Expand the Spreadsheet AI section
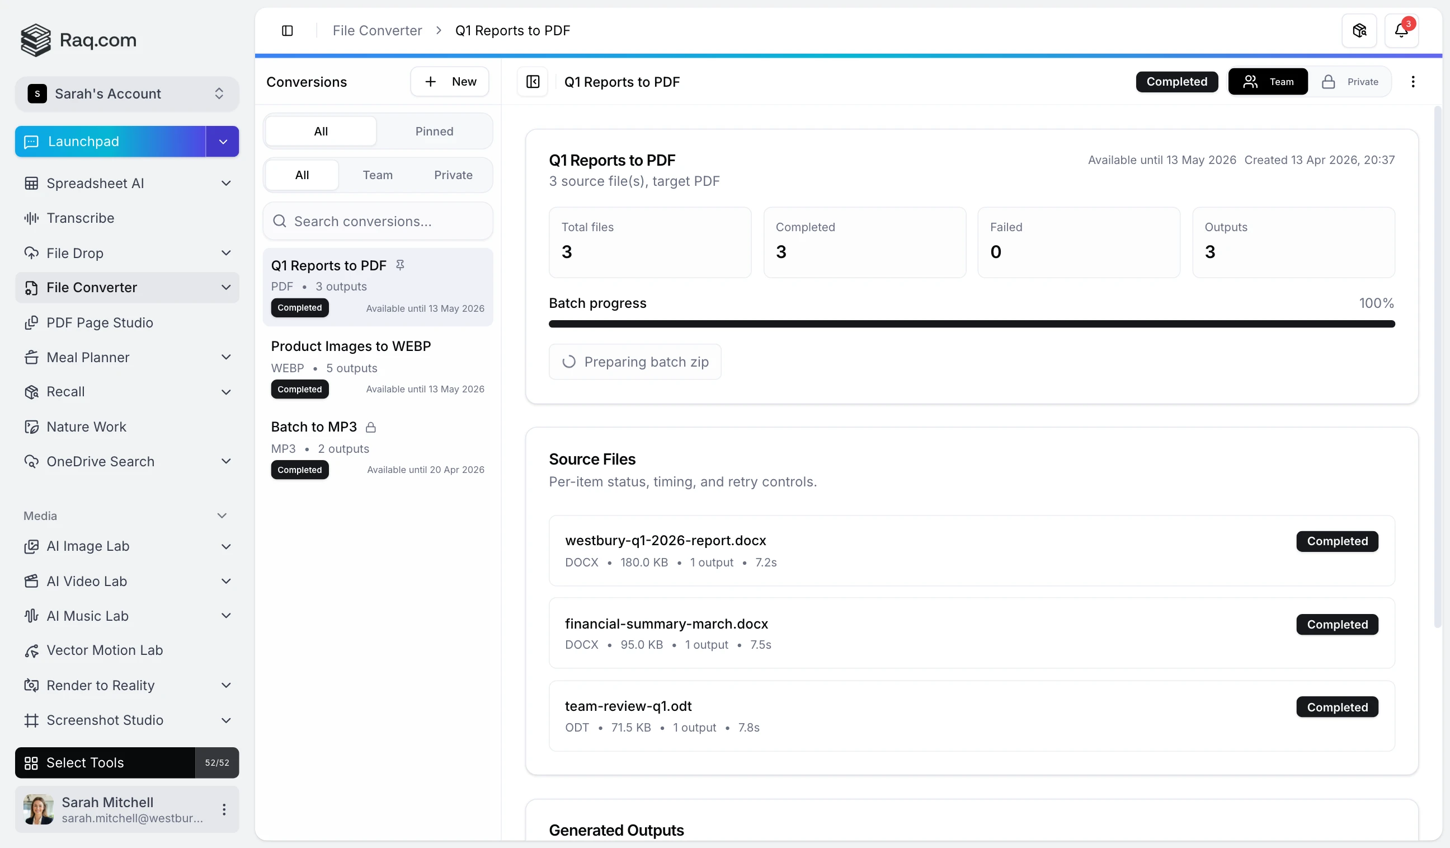The width and height of the screenshot is (1450, 848). (226, 183)
